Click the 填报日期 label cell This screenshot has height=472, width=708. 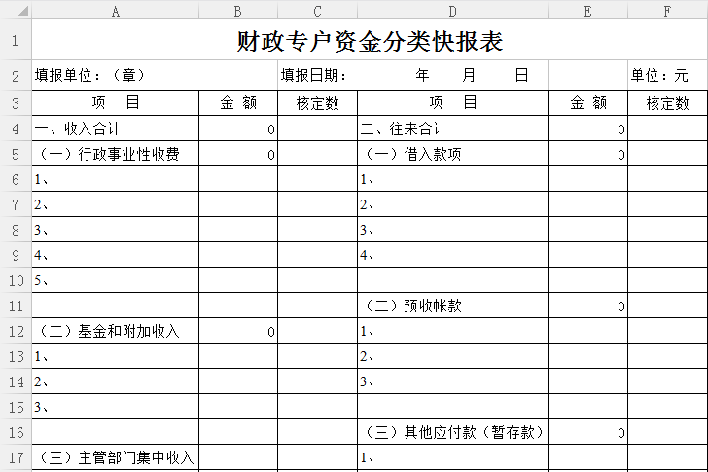click(317, 75)
